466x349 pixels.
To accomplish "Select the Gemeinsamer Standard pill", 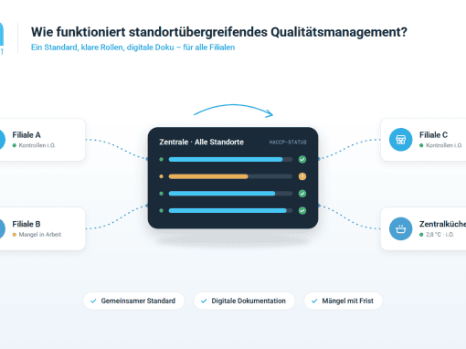I will click(x=133, y=301).
